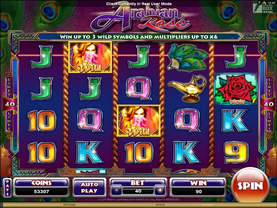
Task: Click the Wild symbol on second reel
Action: coord(90,57)
